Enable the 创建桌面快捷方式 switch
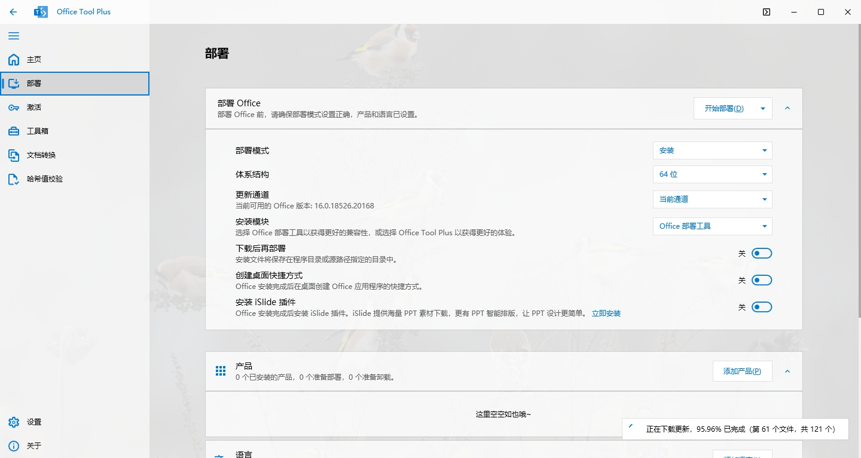This screenshot has height=458, width=861. [762, 280]
